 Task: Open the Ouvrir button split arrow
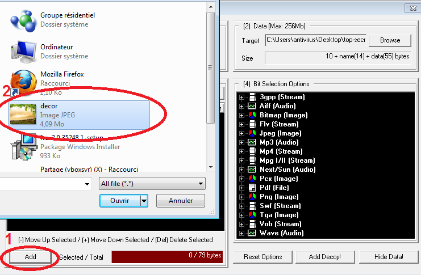click(x=144, y=201)
